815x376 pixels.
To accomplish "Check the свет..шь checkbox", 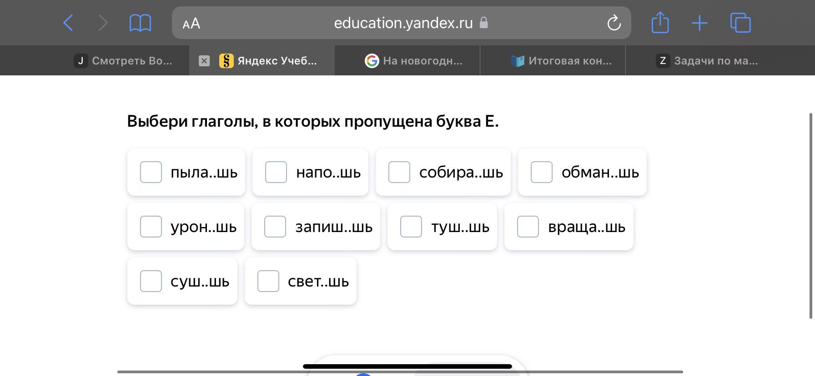I will (268, 281).
